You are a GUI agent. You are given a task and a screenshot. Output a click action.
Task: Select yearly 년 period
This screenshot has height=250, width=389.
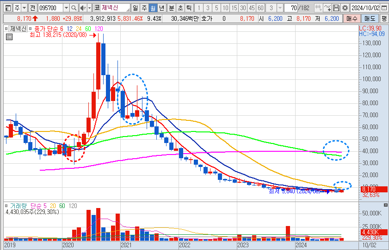[162, 8]
